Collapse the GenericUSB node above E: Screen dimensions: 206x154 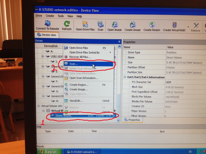[43, 66]
